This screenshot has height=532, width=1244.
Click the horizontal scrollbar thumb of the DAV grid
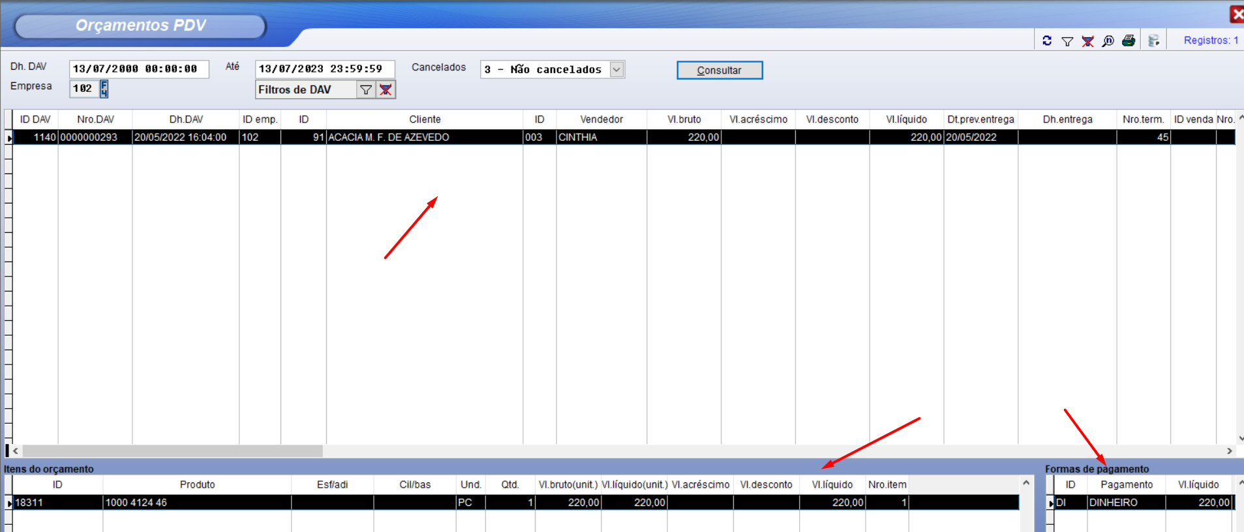(x=173, y=451)
